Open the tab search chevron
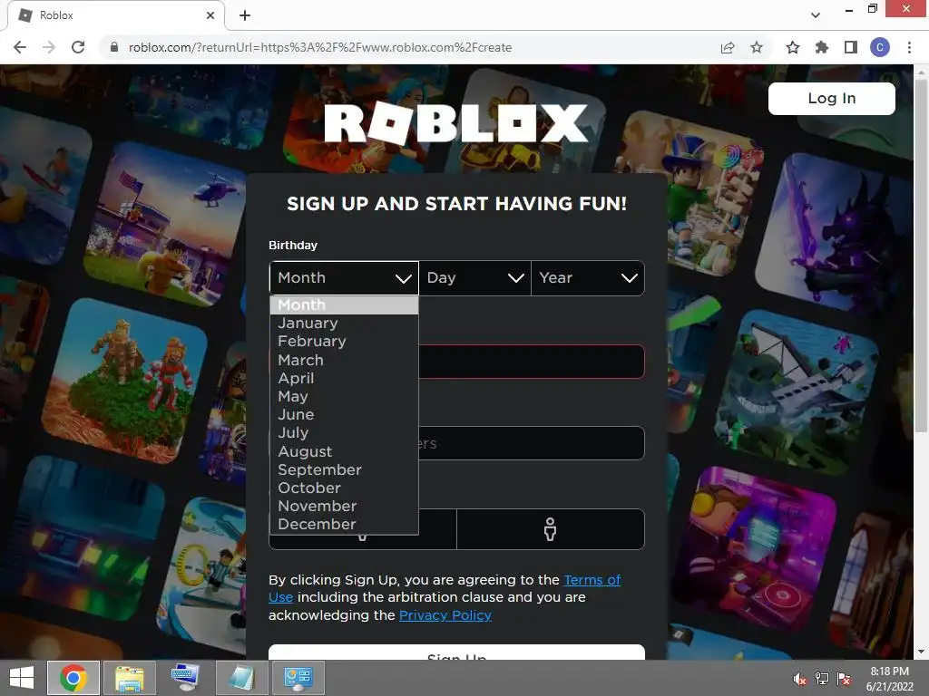This screenshot has width=929, height=696. pos(816,15)
